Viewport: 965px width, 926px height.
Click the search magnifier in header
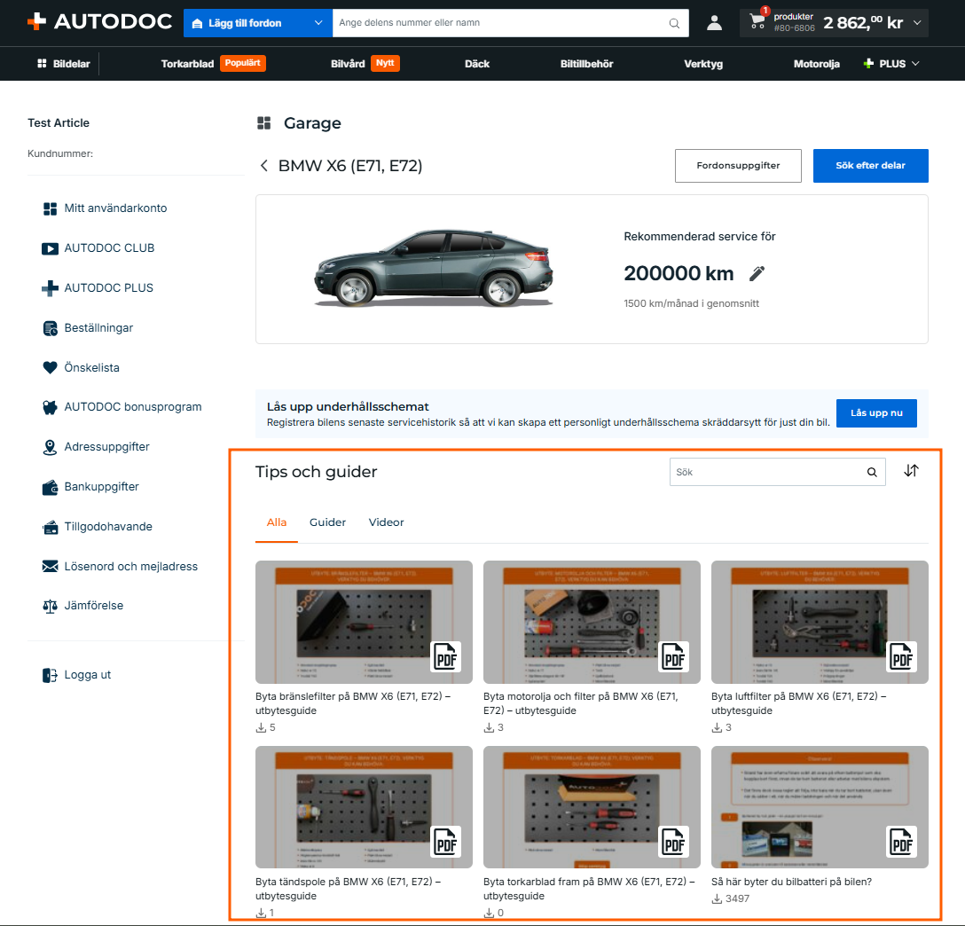point(674,23)
